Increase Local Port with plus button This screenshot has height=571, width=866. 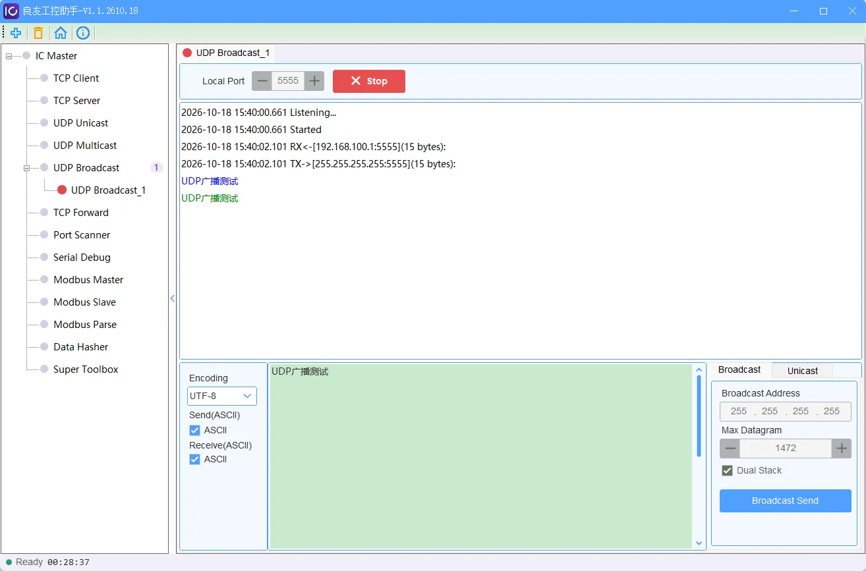click(314, 81)
